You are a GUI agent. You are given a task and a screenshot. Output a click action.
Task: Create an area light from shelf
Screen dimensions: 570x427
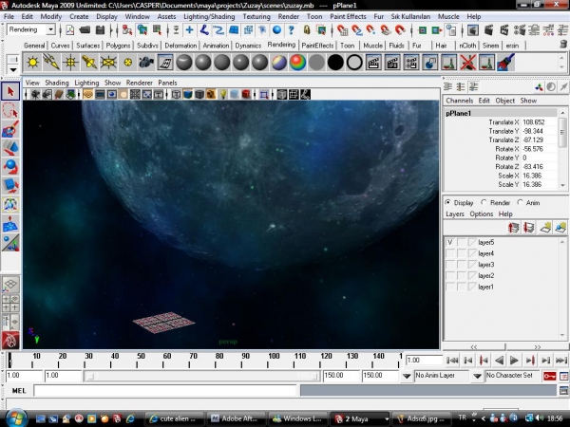coord(108,63)
